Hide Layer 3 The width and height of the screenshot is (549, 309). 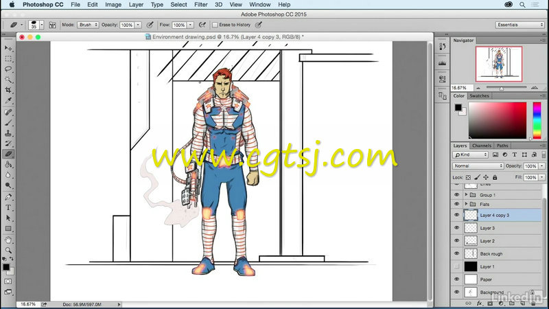tap(456, 228)
